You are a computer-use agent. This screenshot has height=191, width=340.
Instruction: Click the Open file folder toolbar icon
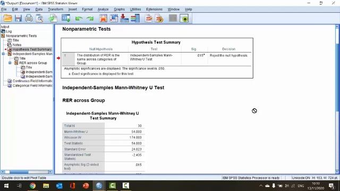tap(7, 18)
